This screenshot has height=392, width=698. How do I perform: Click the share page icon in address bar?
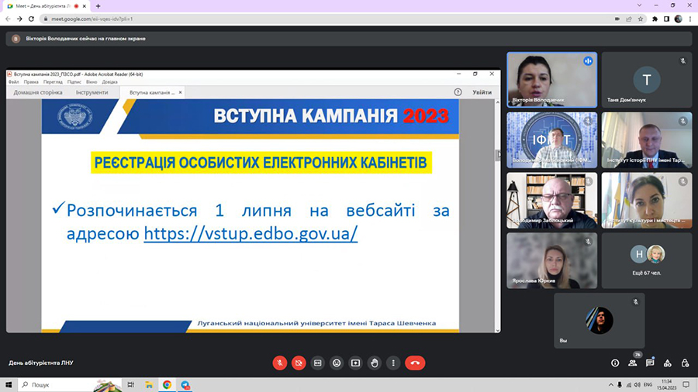pyautogui.click(x=629, y=19)
